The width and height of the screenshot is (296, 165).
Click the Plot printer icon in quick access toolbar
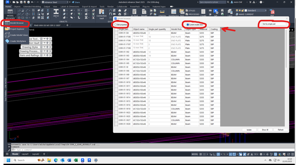point(28,2)
